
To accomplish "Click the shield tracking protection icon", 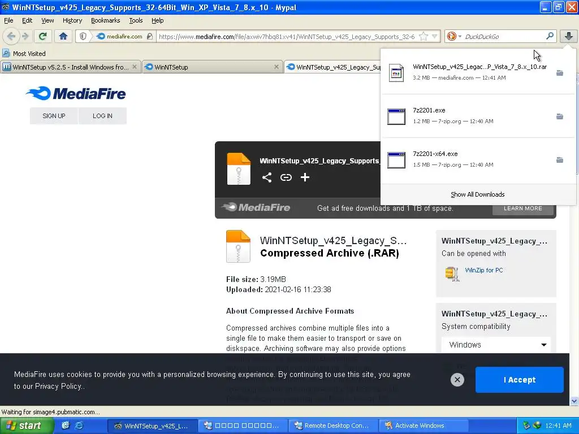I will pyautogui.click(x=83, y=36).
